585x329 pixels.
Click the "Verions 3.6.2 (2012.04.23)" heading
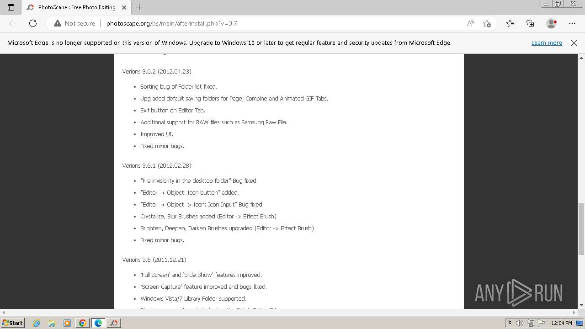point(157,71)
